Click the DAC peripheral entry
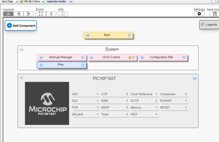 85,101
